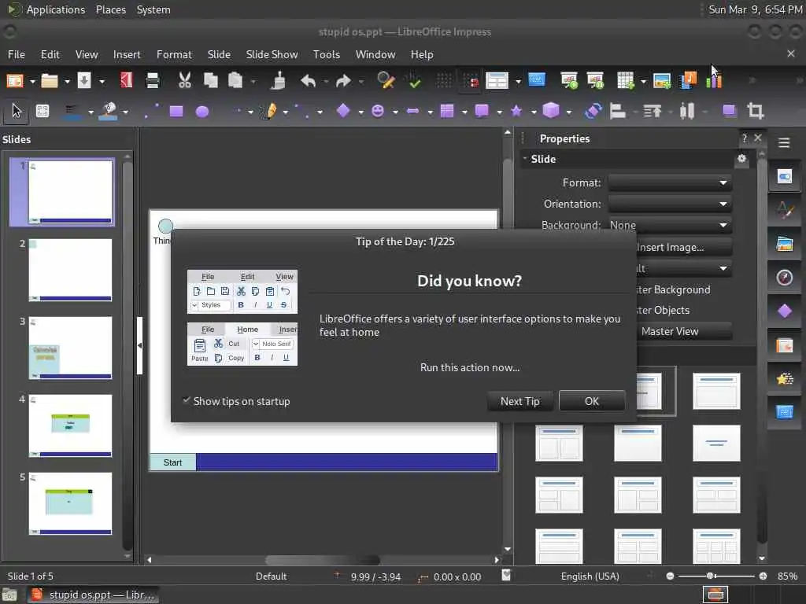The width and height of the screenshot is (806, 604).
Task: Open the Navigator compass sidebar icon
Action: 785,278
